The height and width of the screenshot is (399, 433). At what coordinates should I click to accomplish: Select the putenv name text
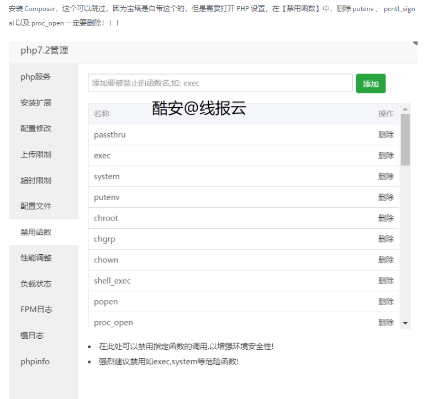click(107, 197)
